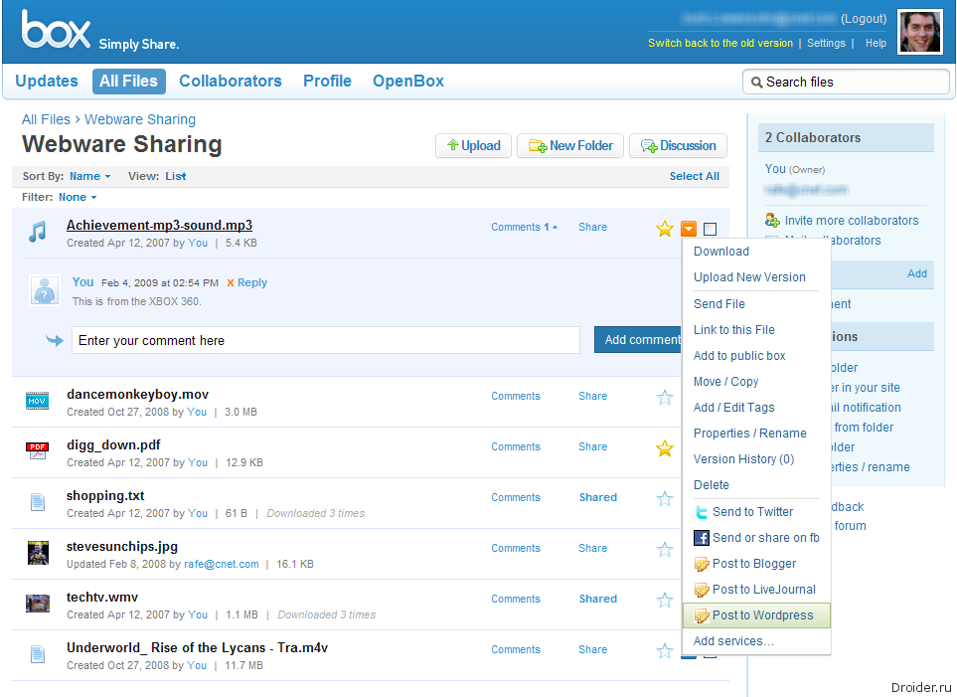Expand the Filter None dropdown
957x697 pixels.
[78, 197]
